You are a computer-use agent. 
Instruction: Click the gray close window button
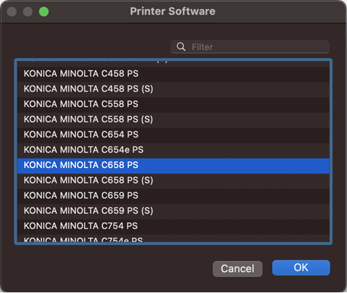[12, 12]
